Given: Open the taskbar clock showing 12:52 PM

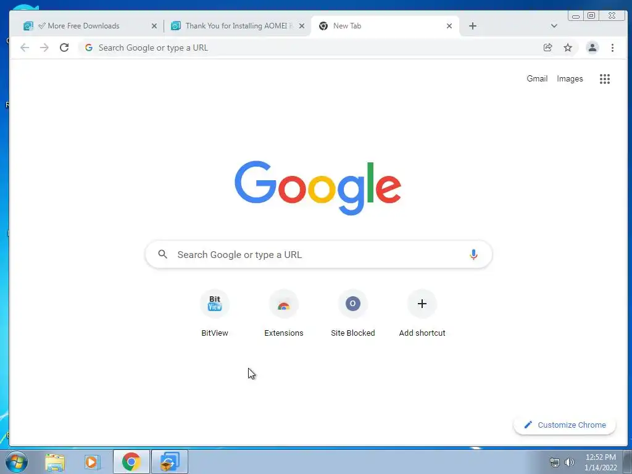Looking at the screenshot, I should 601,462.
